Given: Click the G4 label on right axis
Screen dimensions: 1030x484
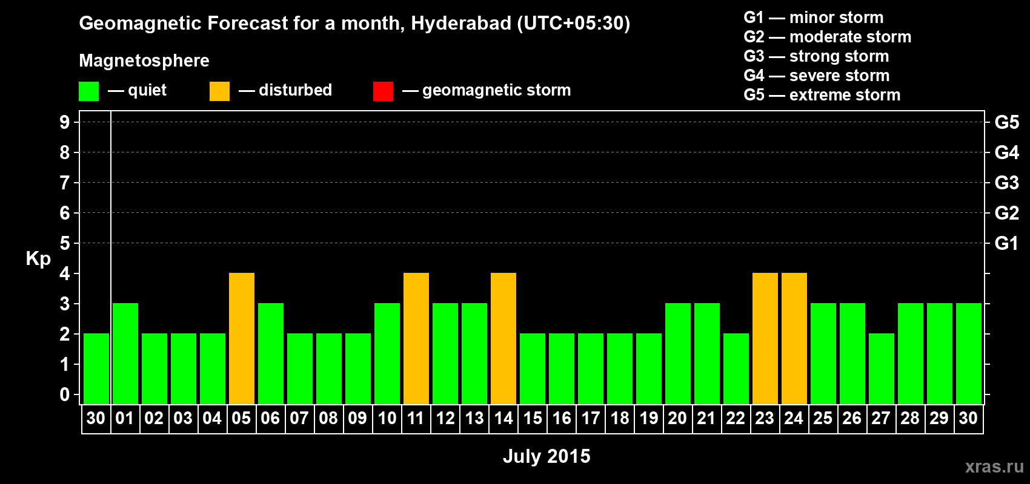Looking at the screenshot, I should coord(1006,152).
